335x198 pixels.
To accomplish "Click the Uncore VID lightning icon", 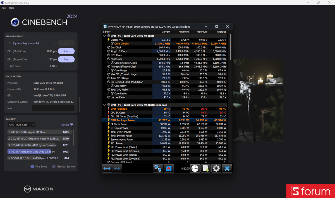I will [x=109, y=40].
